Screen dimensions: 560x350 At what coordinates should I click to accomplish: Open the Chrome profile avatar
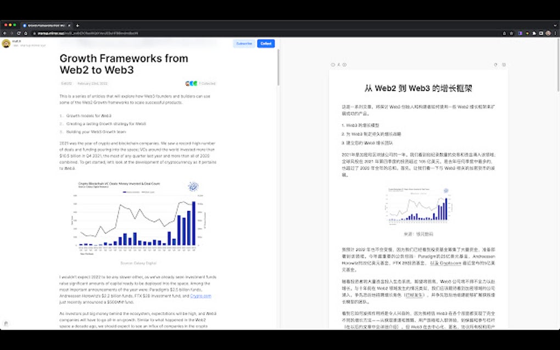[548, 33]
